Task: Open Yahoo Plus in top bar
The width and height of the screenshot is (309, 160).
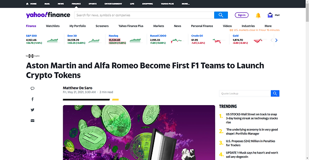Action: coord(167,4)
